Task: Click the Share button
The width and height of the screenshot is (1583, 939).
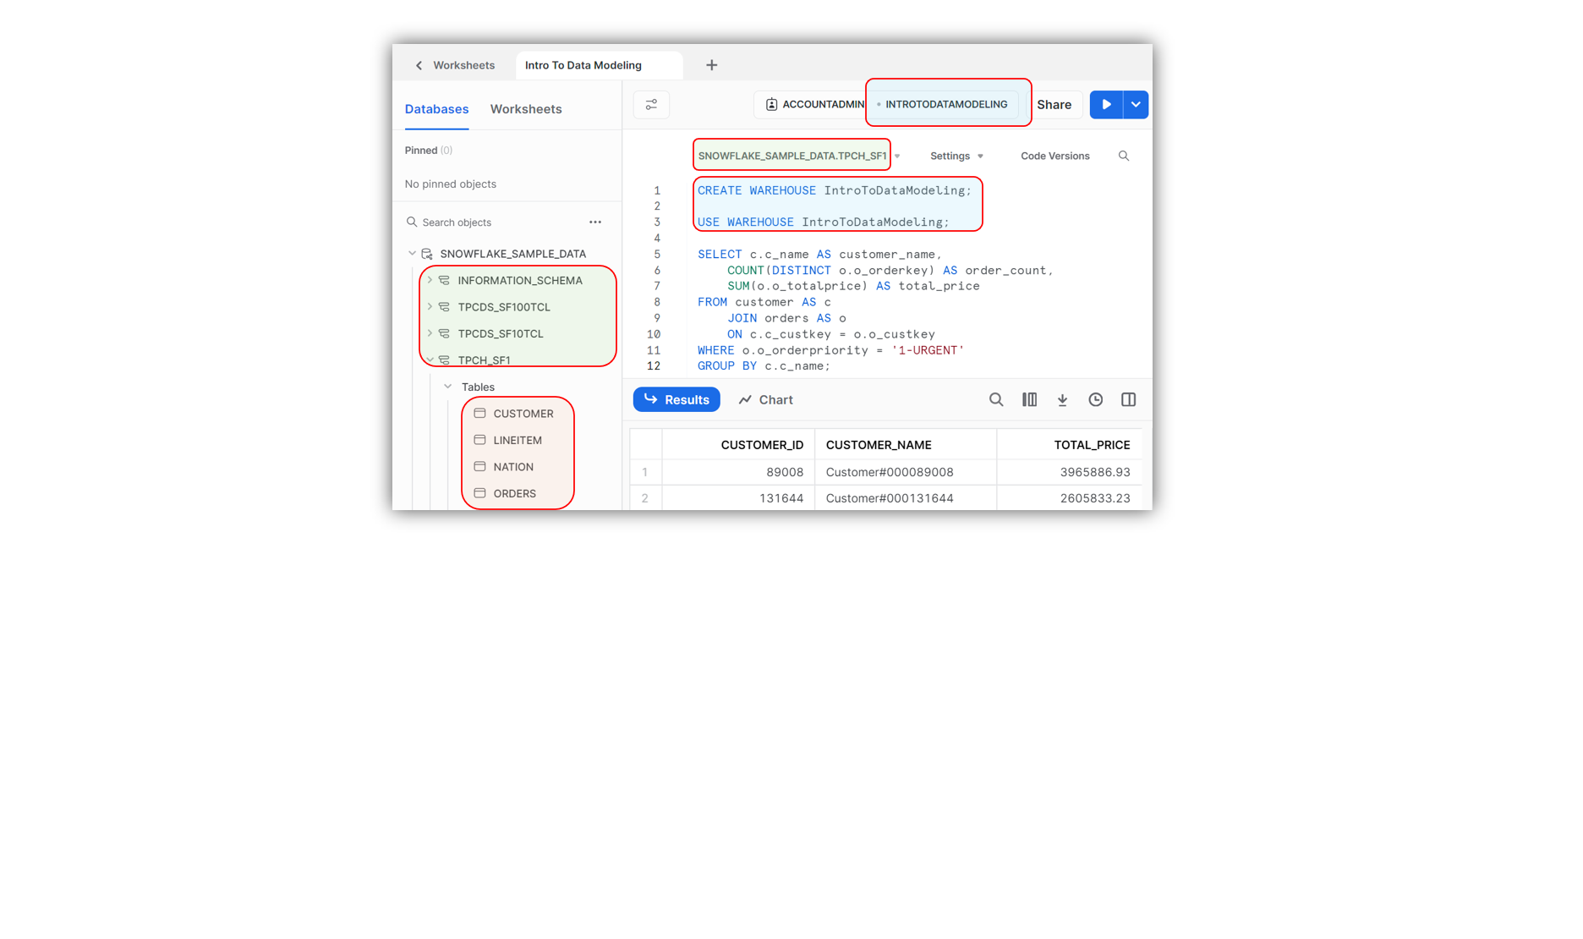Action: pyautogui.click(x=1054, y=105)
